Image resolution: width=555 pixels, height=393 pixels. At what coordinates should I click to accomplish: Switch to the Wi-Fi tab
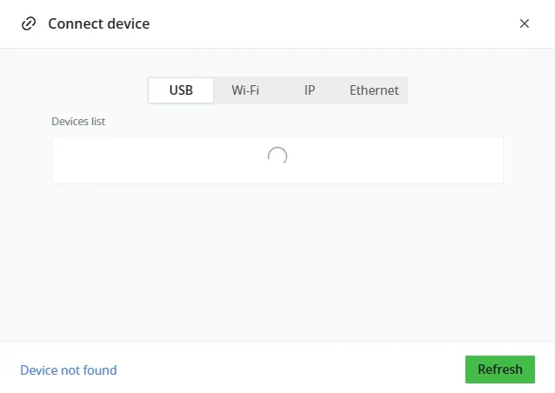pyautogui.click(x=245, y=90)
